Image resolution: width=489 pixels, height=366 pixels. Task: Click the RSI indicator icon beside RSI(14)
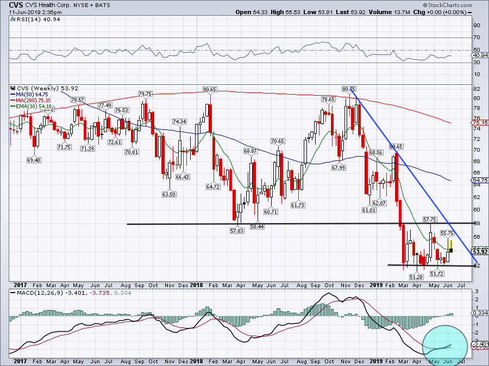[12, 20]
